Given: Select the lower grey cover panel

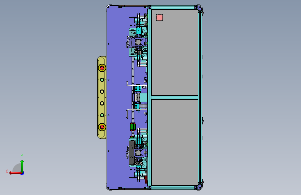Looking at the screenshot, I should click(175, 142).
